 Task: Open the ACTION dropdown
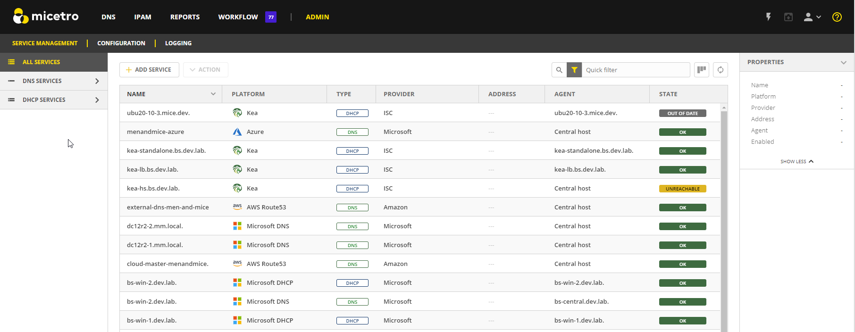[x=205, y=70]
